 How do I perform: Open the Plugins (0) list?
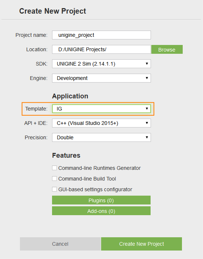[x=101, y=200]
